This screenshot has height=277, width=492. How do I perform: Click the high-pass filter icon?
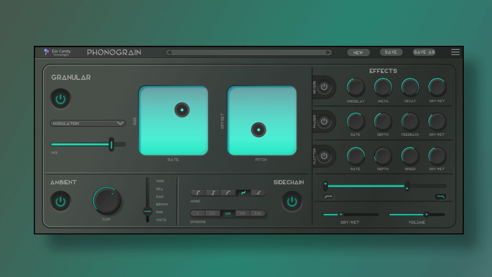[328, 197]
